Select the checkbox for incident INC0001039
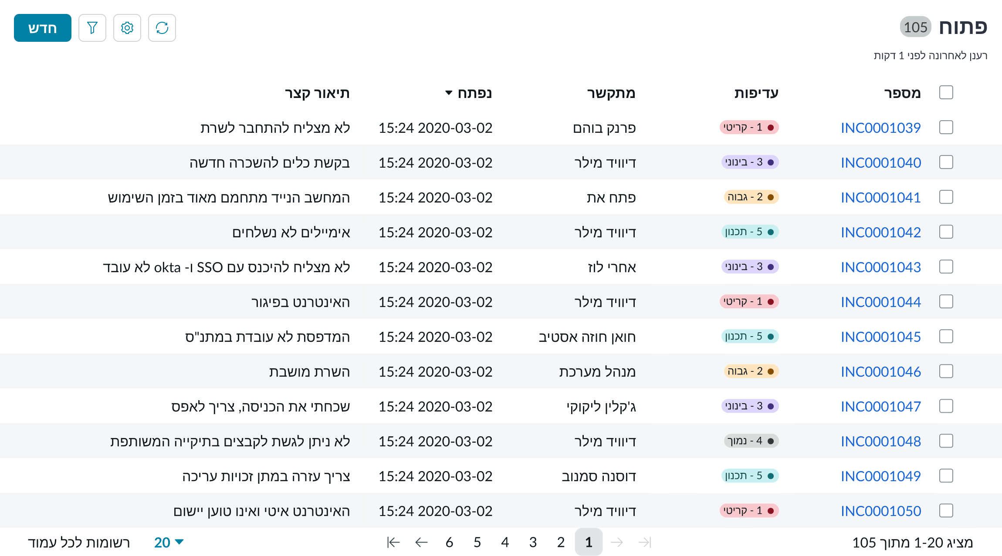This screenshot has width=1002, height=556. click(946, 128)
